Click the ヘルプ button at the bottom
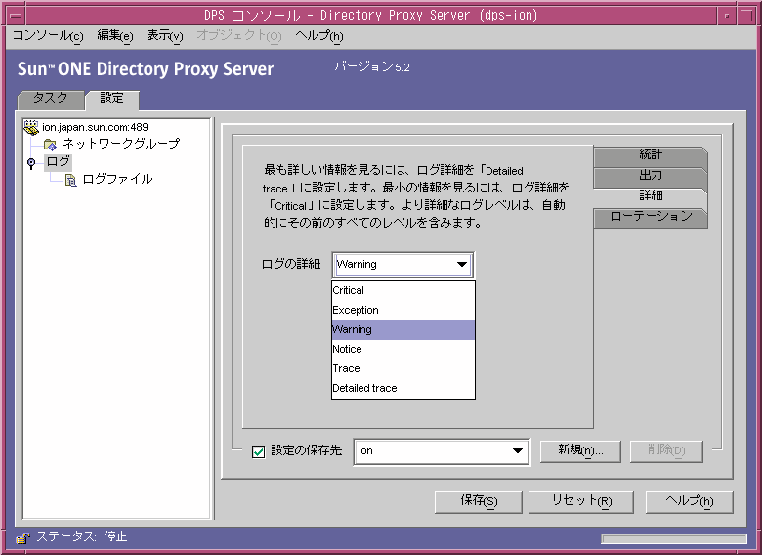The image size is (762, 555). pos(689,501)
